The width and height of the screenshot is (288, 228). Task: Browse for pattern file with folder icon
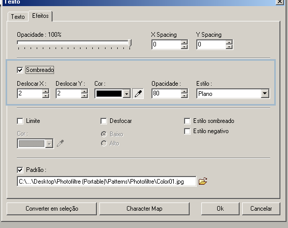[x=203, y=181]
